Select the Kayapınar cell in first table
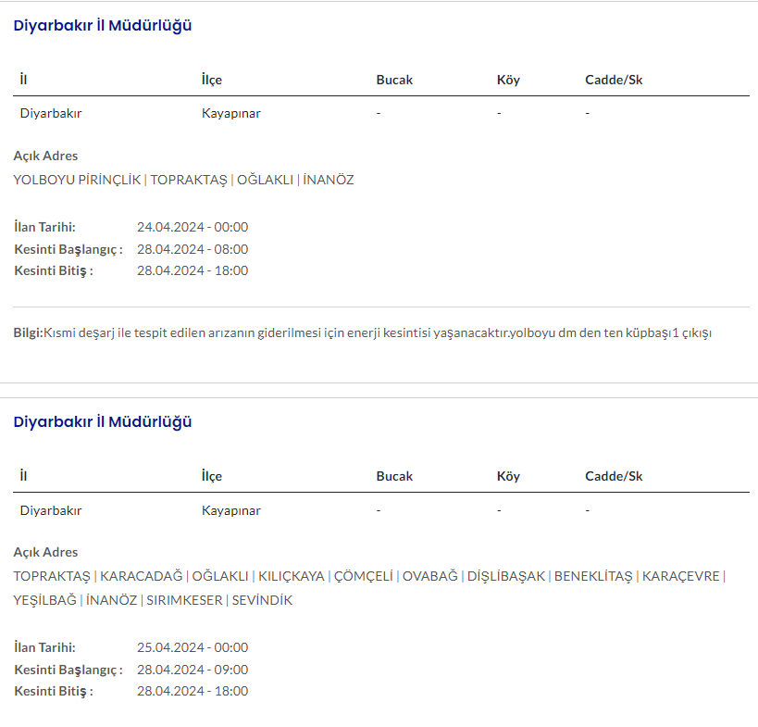758x727 pixels. [x=230, y=113]
